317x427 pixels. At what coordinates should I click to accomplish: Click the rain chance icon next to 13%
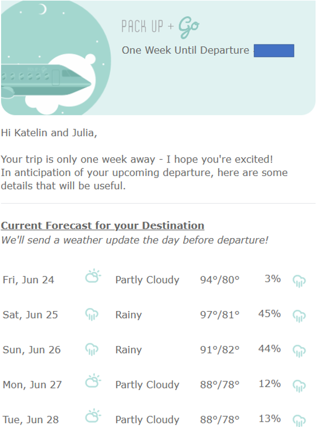pyautogui.click(x=299, y=421)
